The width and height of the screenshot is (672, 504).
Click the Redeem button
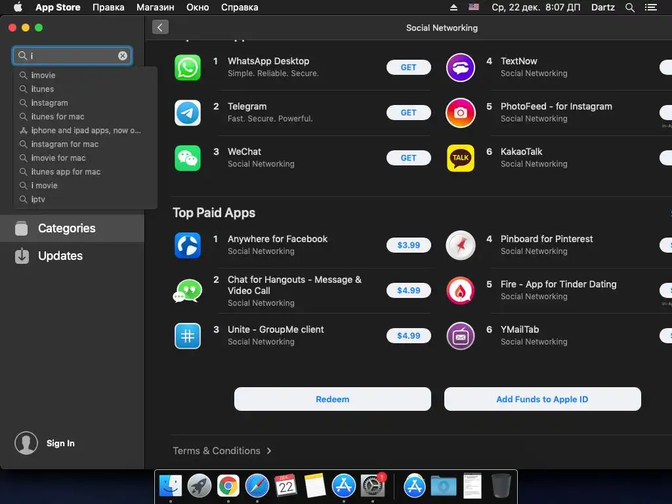point(333,399)
